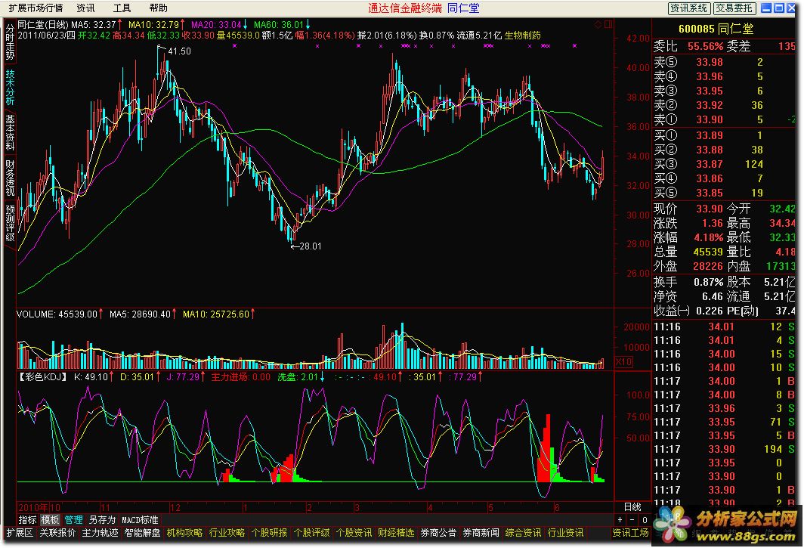Click the 买① 33.89 order row
Viewport: 804px width, 548px height.
(x=723, y=135)
